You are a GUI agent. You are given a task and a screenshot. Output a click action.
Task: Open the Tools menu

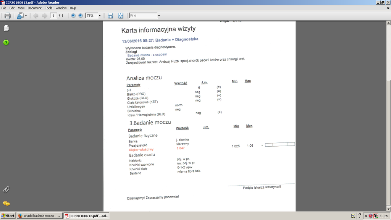point(48,8)
